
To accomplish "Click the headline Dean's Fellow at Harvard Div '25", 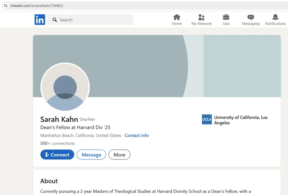I will 75,127.
